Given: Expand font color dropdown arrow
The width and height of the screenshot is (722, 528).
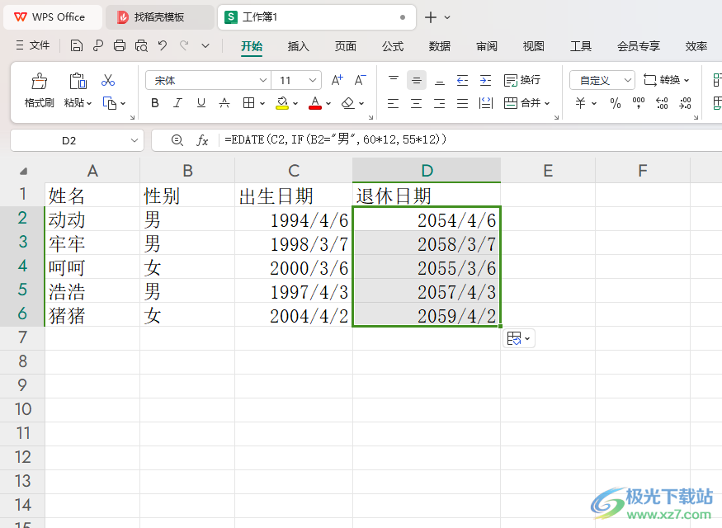Looking at the screenshot, I should tap(328, 104).
